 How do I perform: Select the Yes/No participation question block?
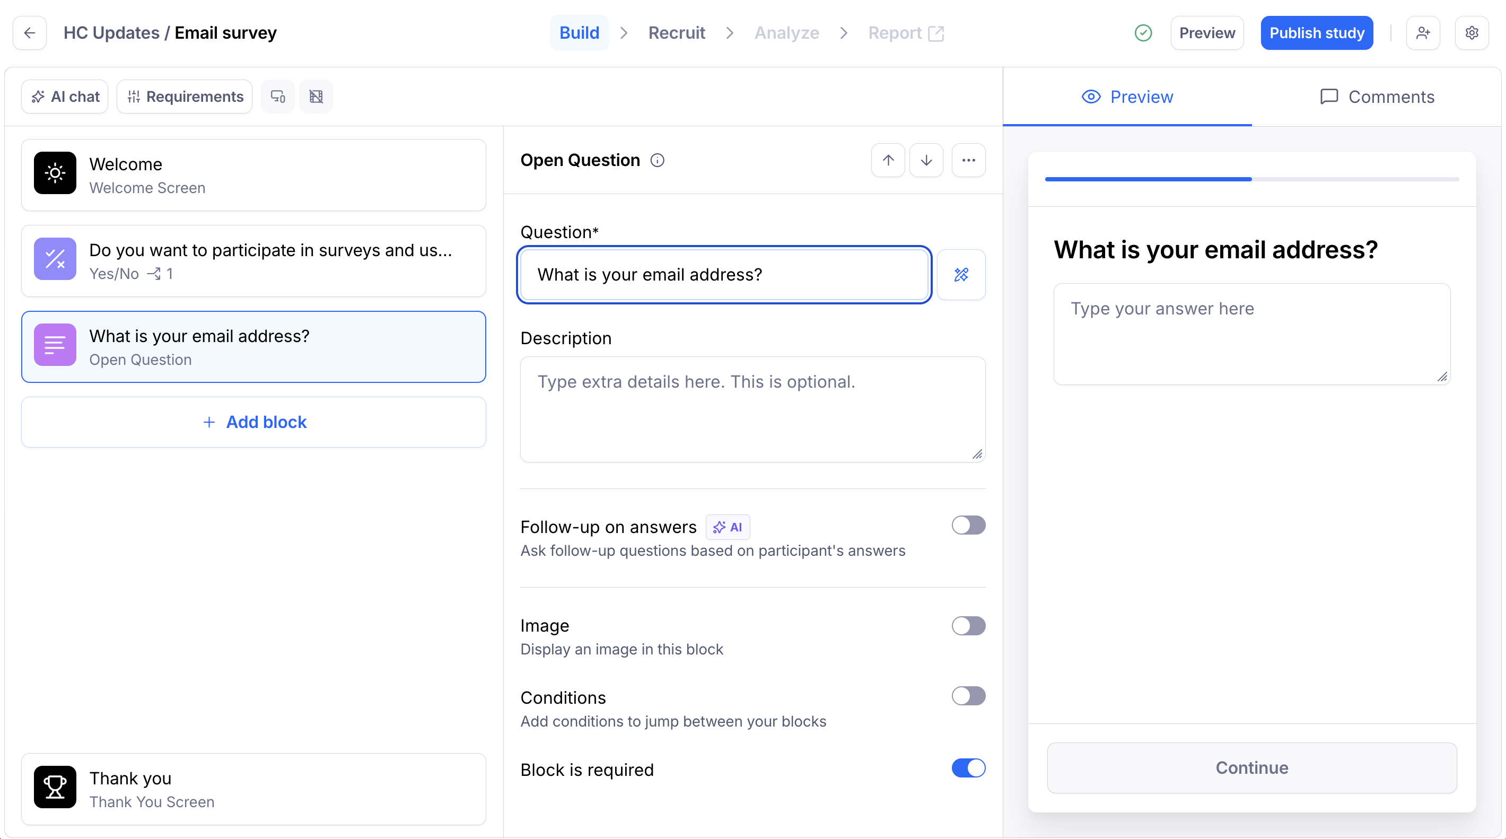point(253,261)
